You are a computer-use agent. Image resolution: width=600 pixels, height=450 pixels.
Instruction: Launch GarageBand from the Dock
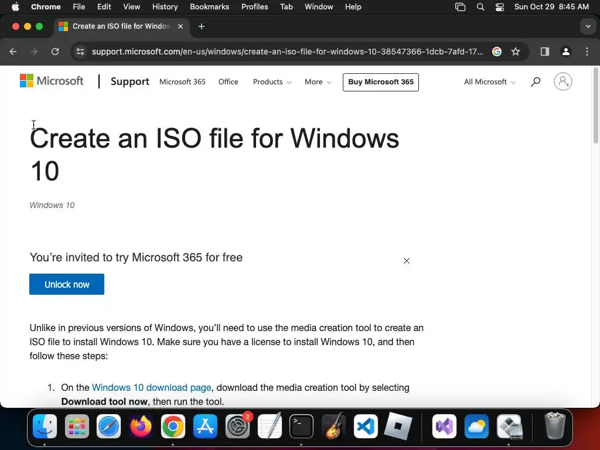pyautogui.click(x=333, y=427)
